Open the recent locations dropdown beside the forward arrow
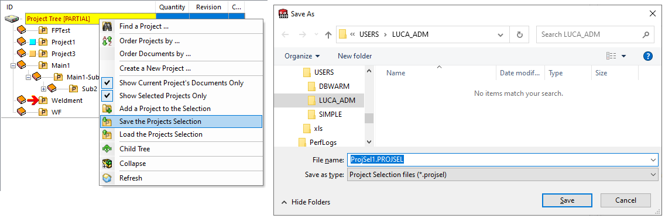665x222 pixels. point(316,34)
